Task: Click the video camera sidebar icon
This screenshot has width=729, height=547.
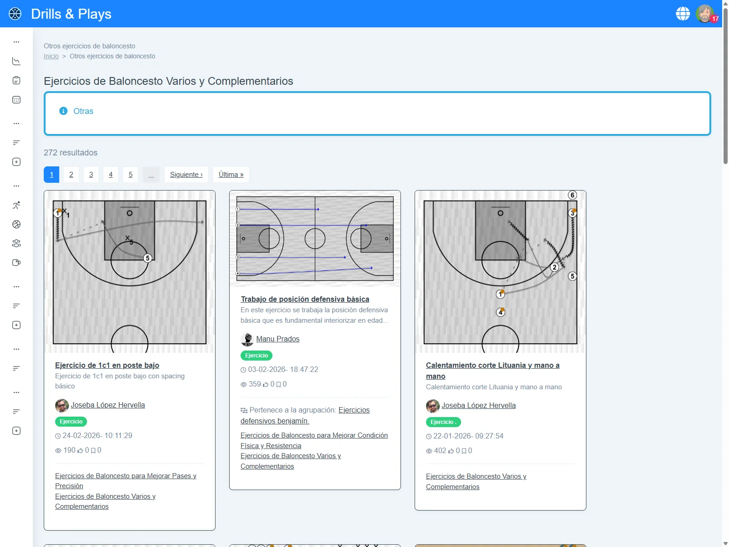Action: [x=16, y=262]
